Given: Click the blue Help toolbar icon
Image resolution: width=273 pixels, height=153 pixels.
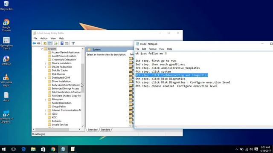Looking at the screenshot, I should 62,43.
